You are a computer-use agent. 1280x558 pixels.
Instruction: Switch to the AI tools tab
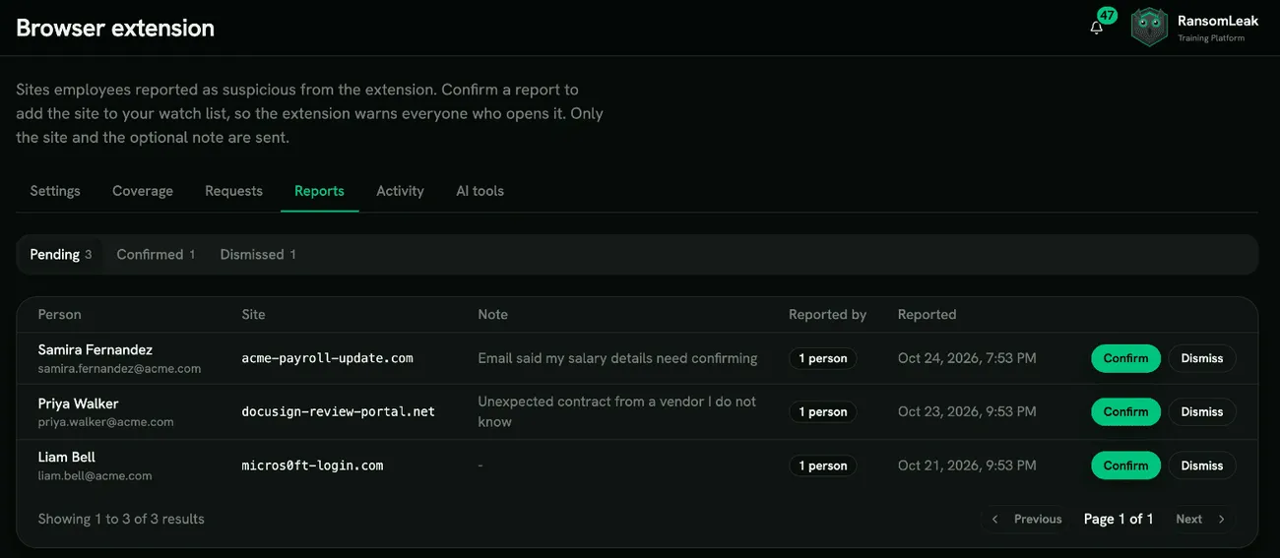click(x=480, y=191)
